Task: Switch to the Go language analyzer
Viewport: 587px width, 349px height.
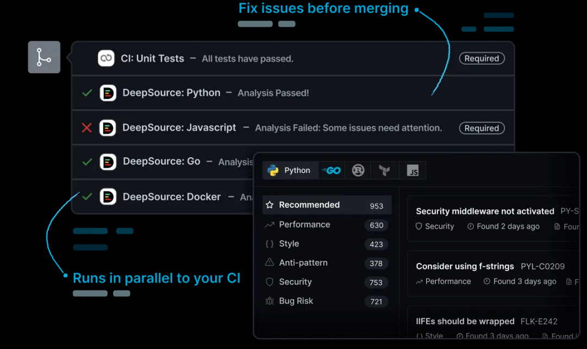Action: tap(332, 170)
